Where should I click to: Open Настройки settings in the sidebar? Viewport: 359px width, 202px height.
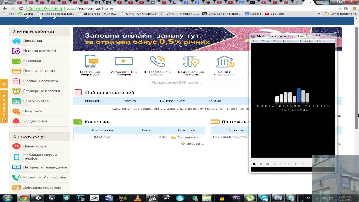(x=40, y=111)
